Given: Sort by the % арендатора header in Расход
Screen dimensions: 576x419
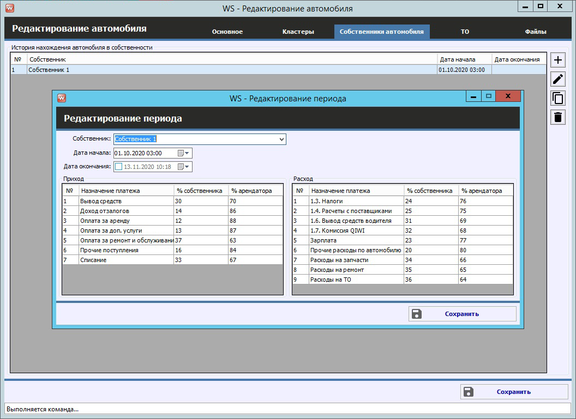Looking at the screenshot, I should click(x=481, y=191).
